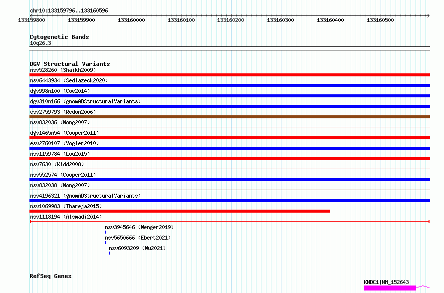
Task: Click the thin brown line under nsv832038
Action: coord(229,190)
